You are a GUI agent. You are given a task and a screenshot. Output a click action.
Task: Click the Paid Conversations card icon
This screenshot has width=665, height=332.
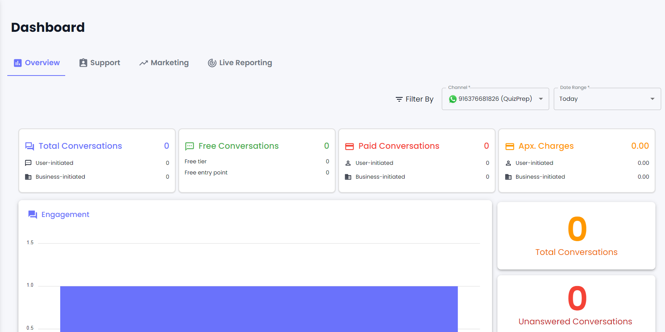349,146
